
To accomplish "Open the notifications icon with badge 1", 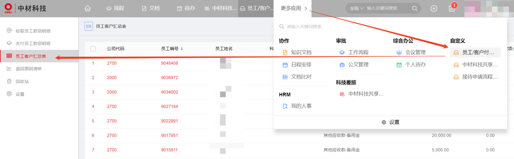I will [x=452, y=8].
